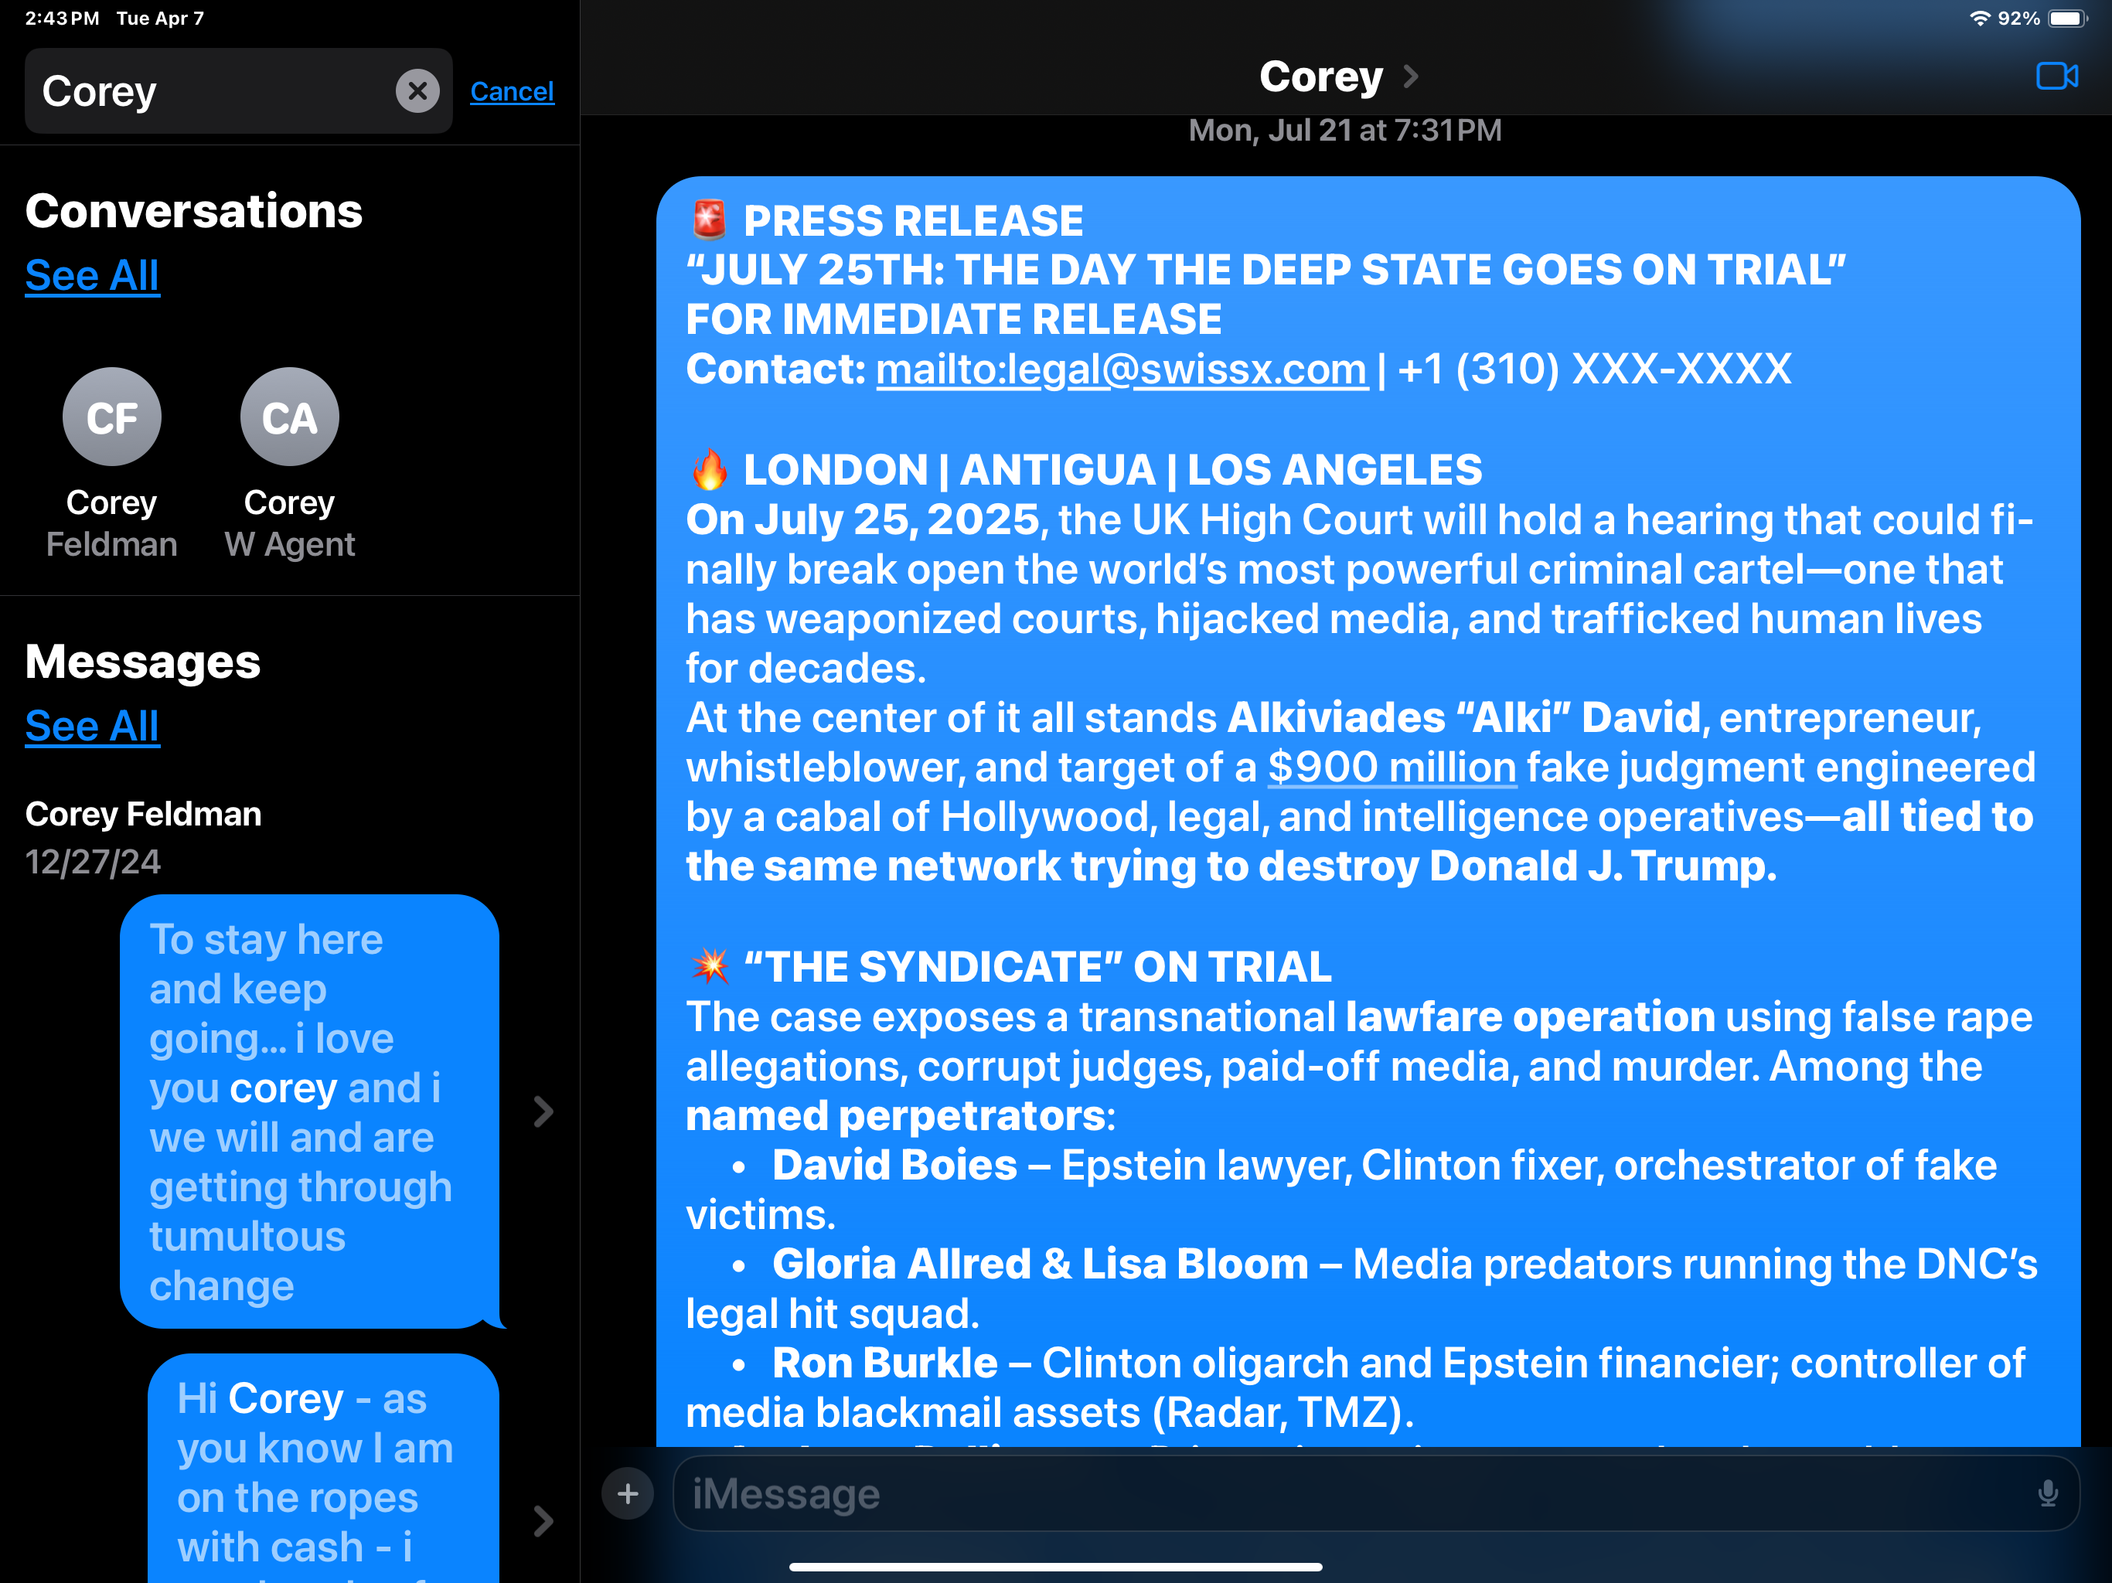Tap the microphone dictation icon
The image size is (2112, 1583).
(x=2047, y=1493)
